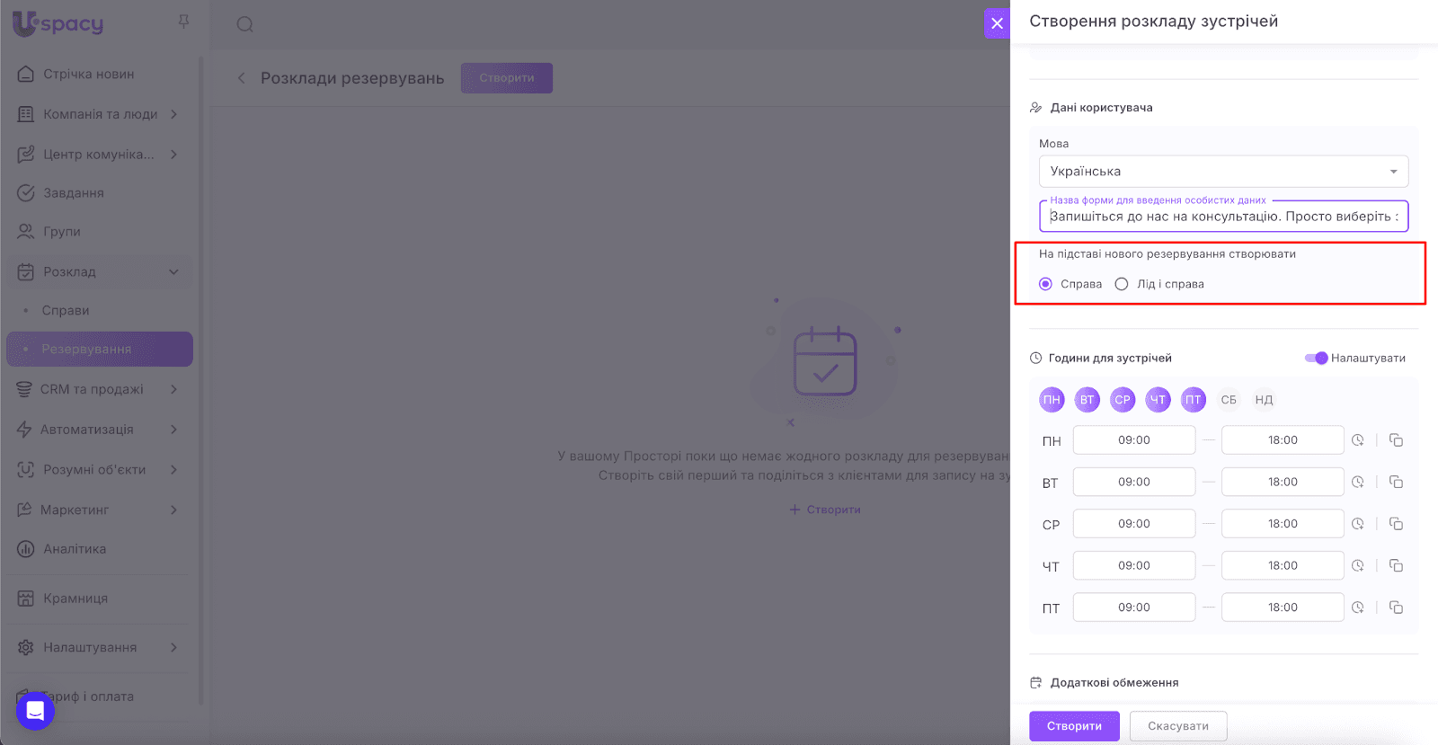Viewport: 1438px width, 745px height.
Task: Add time interval for Tuesday via clock icon
Action: pyautogui.click(x=1358, y=483)
